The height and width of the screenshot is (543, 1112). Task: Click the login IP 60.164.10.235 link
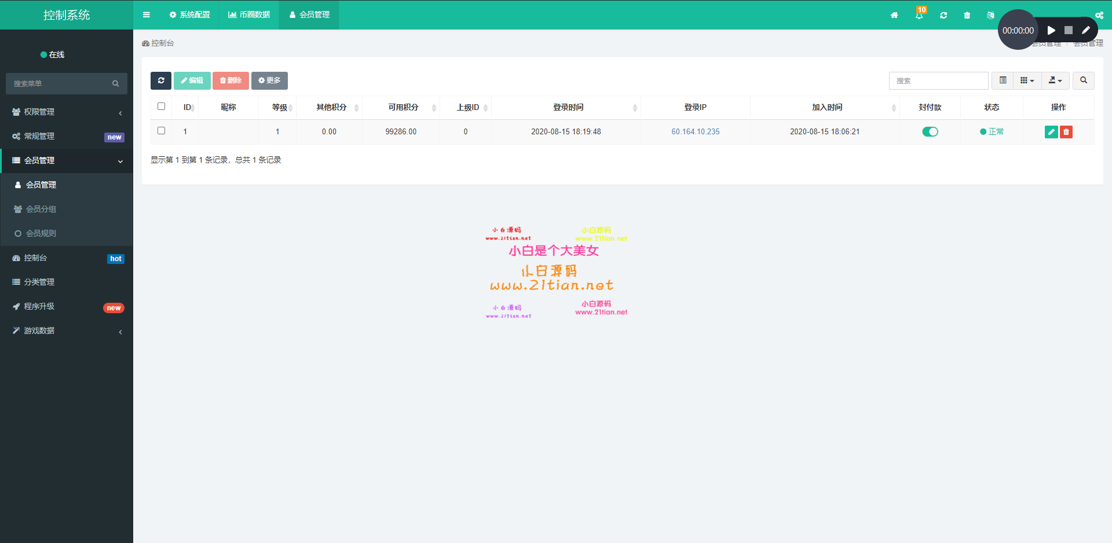coord(695,132)
